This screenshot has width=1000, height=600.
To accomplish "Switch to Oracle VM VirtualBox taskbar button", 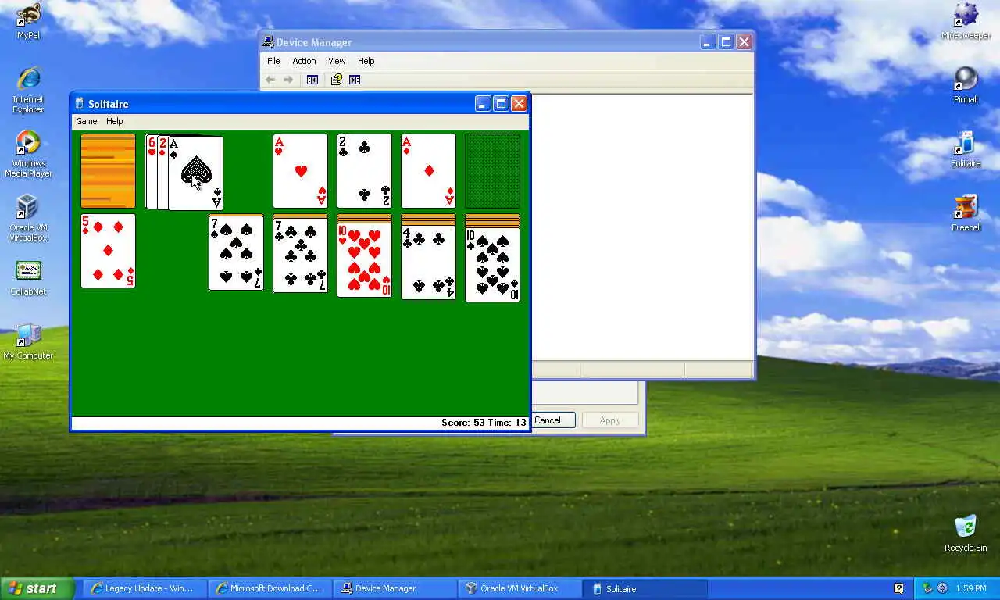I will pyautogui.click(x=520, y=588).
